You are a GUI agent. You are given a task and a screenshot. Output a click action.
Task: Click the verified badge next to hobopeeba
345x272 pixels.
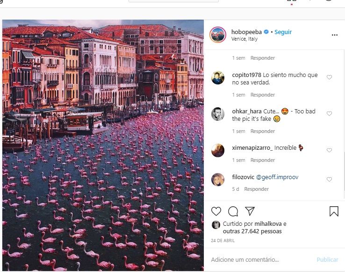[266, 32]
